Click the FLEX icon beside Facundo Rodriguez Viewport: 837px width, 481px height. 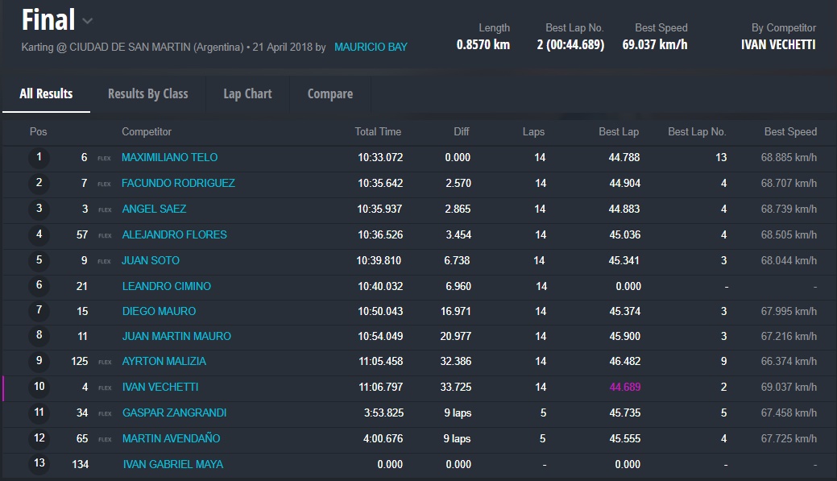coord(104,184)
